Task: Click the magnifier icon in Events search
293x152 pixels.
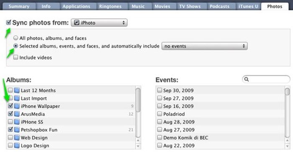Action: coord(247,80)
